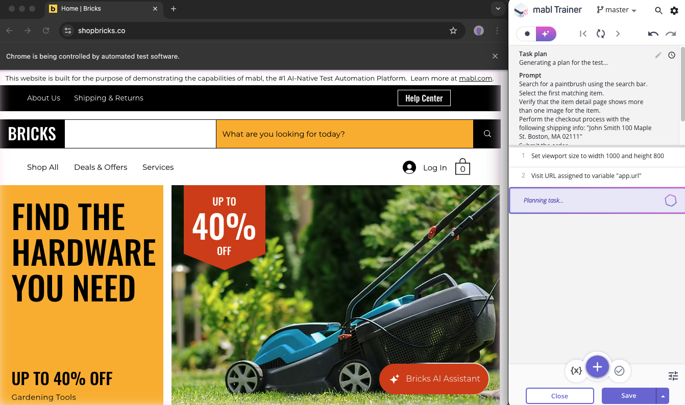Image resolution: width=685 pixels, height=405 pixels.
Task: Open search in the mabl Trainer header
Action: (658, 10)
